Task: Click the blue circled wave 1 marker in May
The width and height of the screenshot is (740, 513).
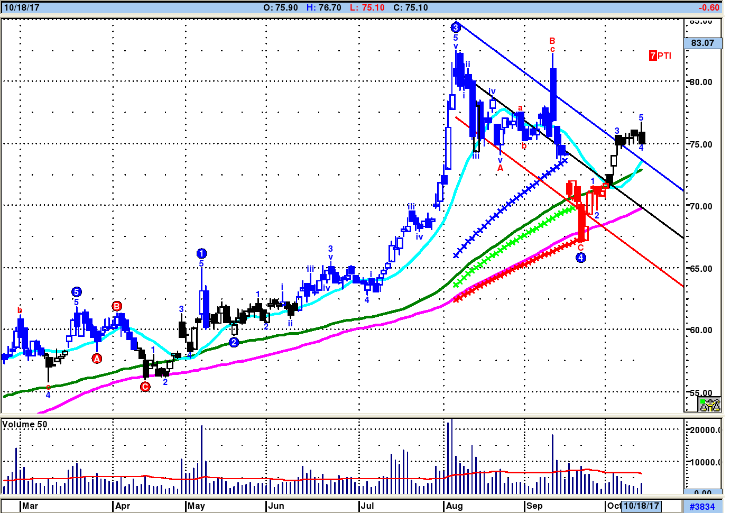Action: (201, 254)
